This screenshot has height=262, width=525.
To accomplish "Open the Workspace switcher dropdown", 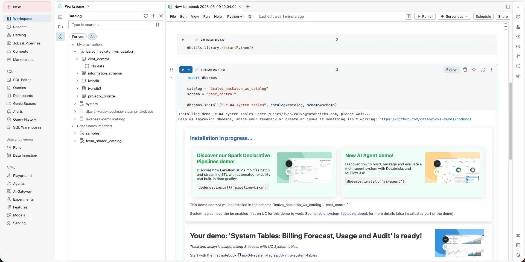I will coord(74,6).
